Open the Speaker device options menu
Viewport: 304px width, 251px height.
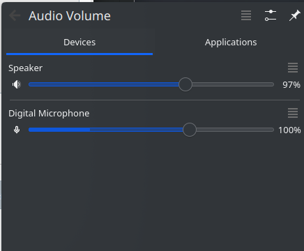pos(293,68)
